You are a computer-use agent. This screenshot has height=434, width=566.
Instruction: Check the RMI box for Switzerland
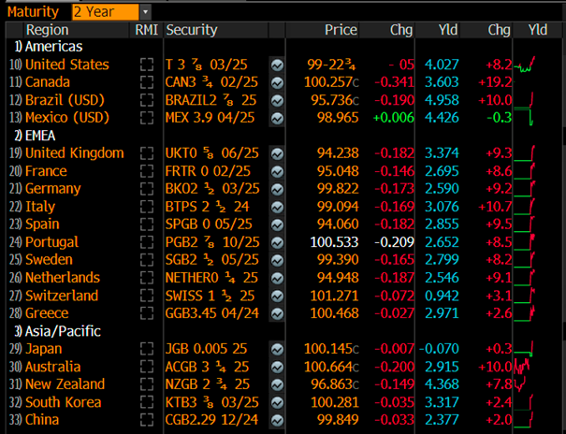tap(147, 296)
